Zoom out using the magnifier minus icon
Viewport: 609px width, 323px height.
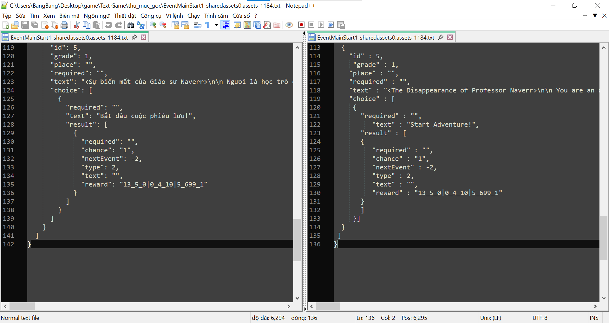click(163, 25)
